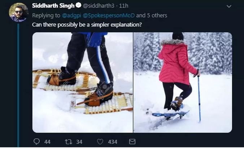
Task: Expand the tweet options chevron
Action: point(229,6)
